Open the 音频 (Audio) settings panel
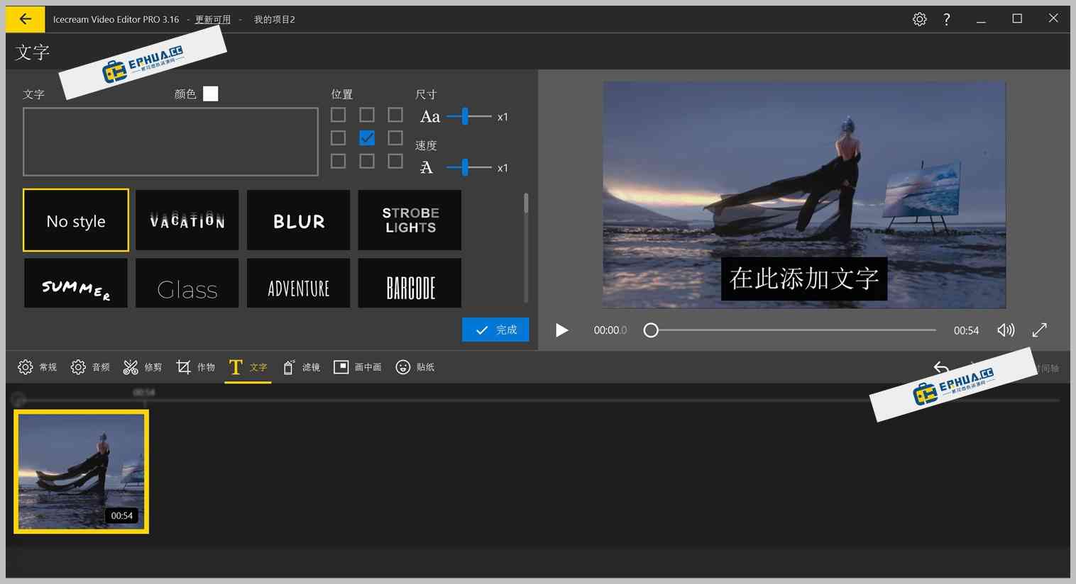 click(x=90, y=367)
